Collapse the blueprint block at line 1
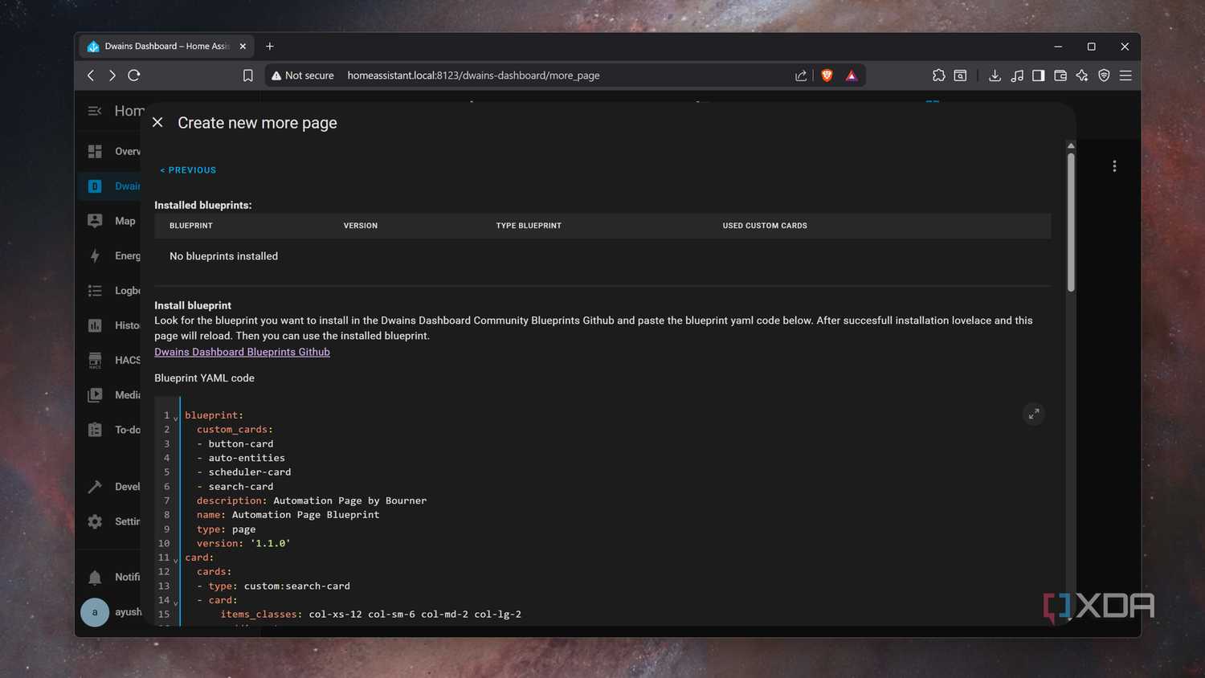Screen dimensions: 1205x678 [x=176, y=418]
